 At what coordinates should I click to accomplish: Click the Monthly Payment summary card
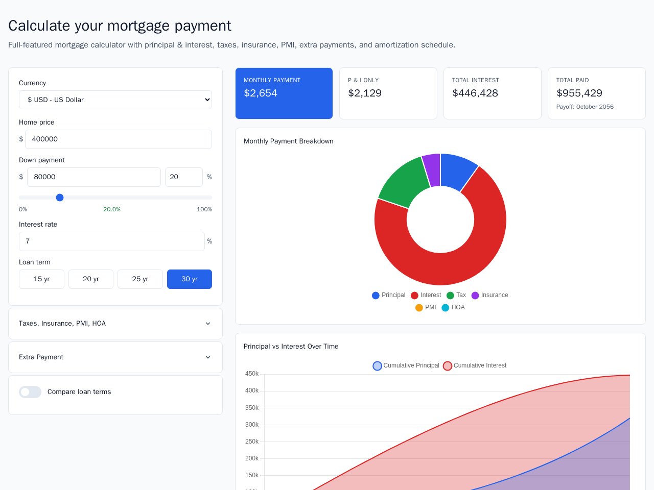click(x=284, y=93)
